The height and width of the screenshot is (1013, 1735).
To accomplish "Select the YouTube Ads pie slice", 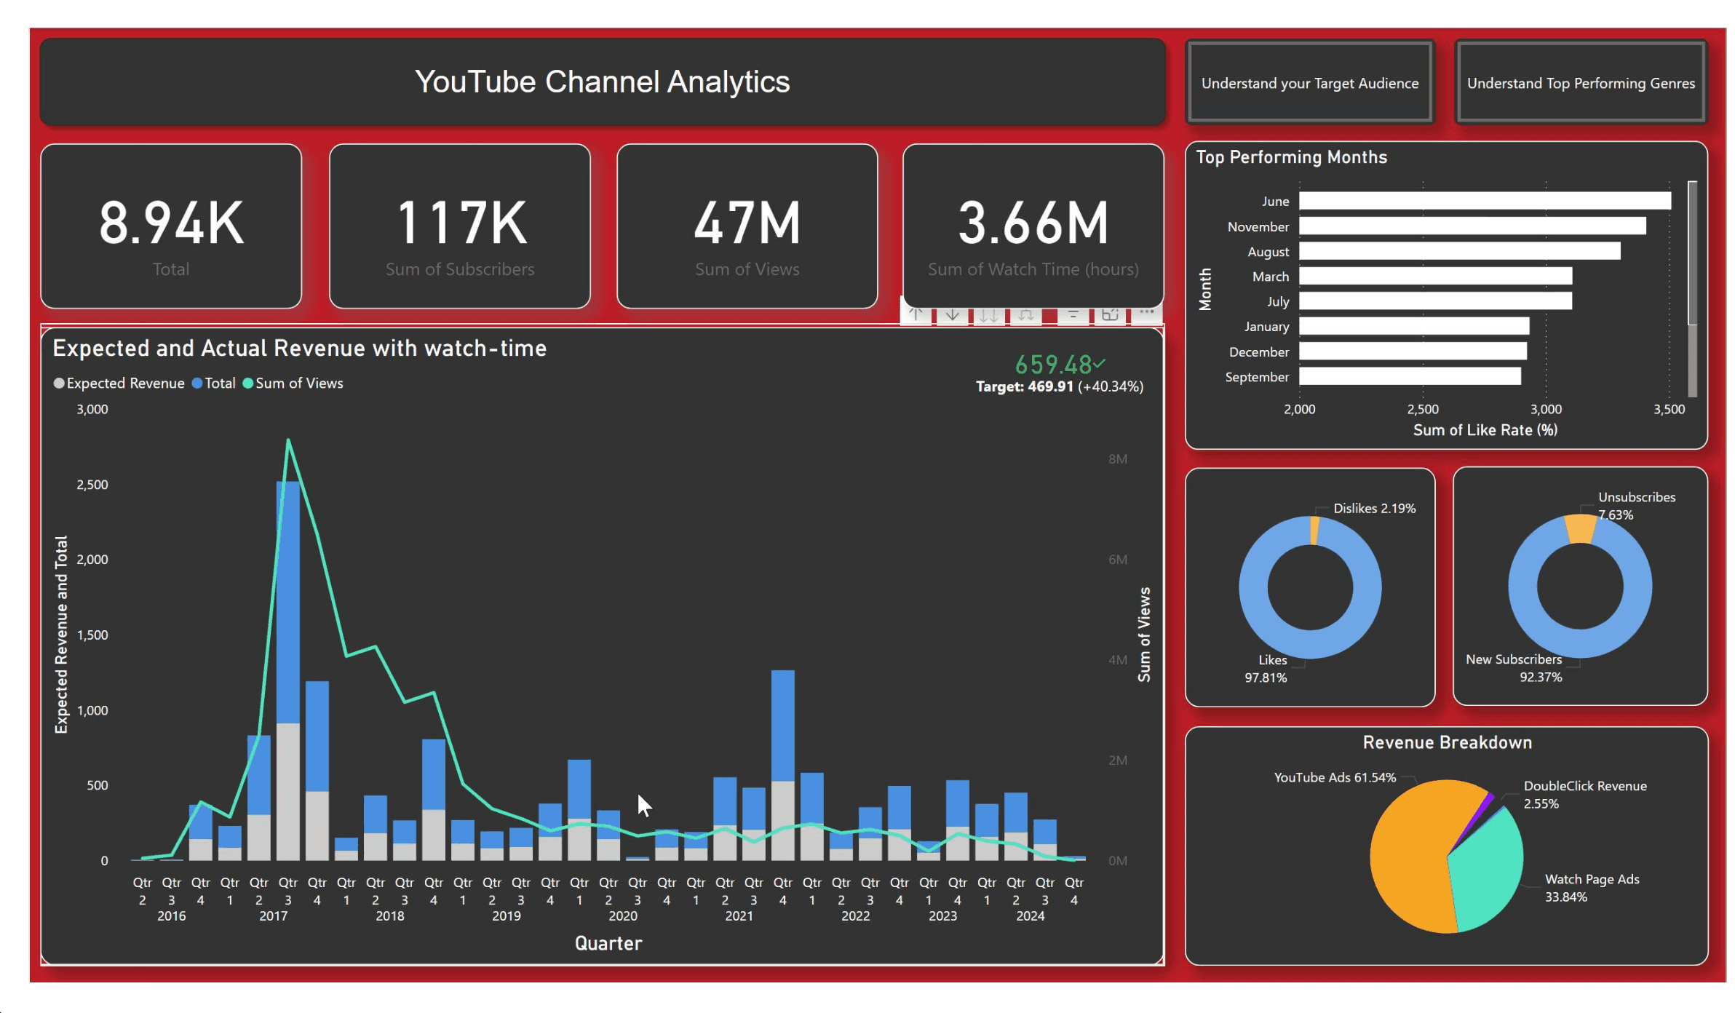I will tap(1408, 859).
